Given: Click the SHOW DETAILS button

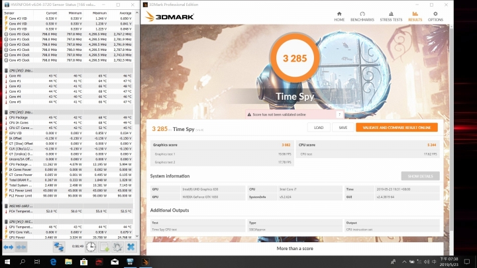Looking at the screenshot, I should (420, 176).
